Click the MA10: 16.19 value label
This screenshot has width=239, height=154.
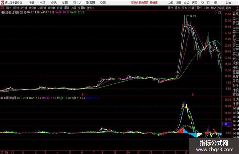[47, 12]
